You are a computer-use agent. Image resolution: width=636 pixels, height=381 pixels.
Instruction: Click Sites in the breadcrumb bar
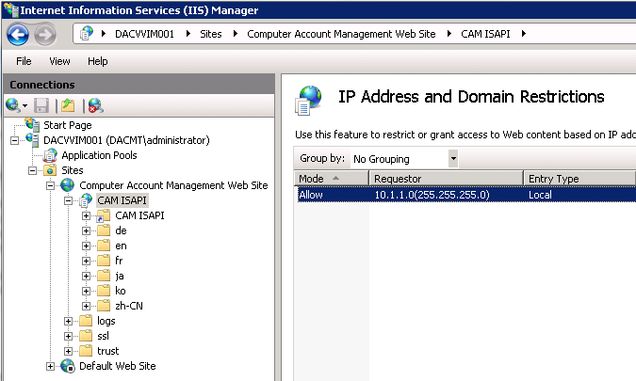(211, 34)
